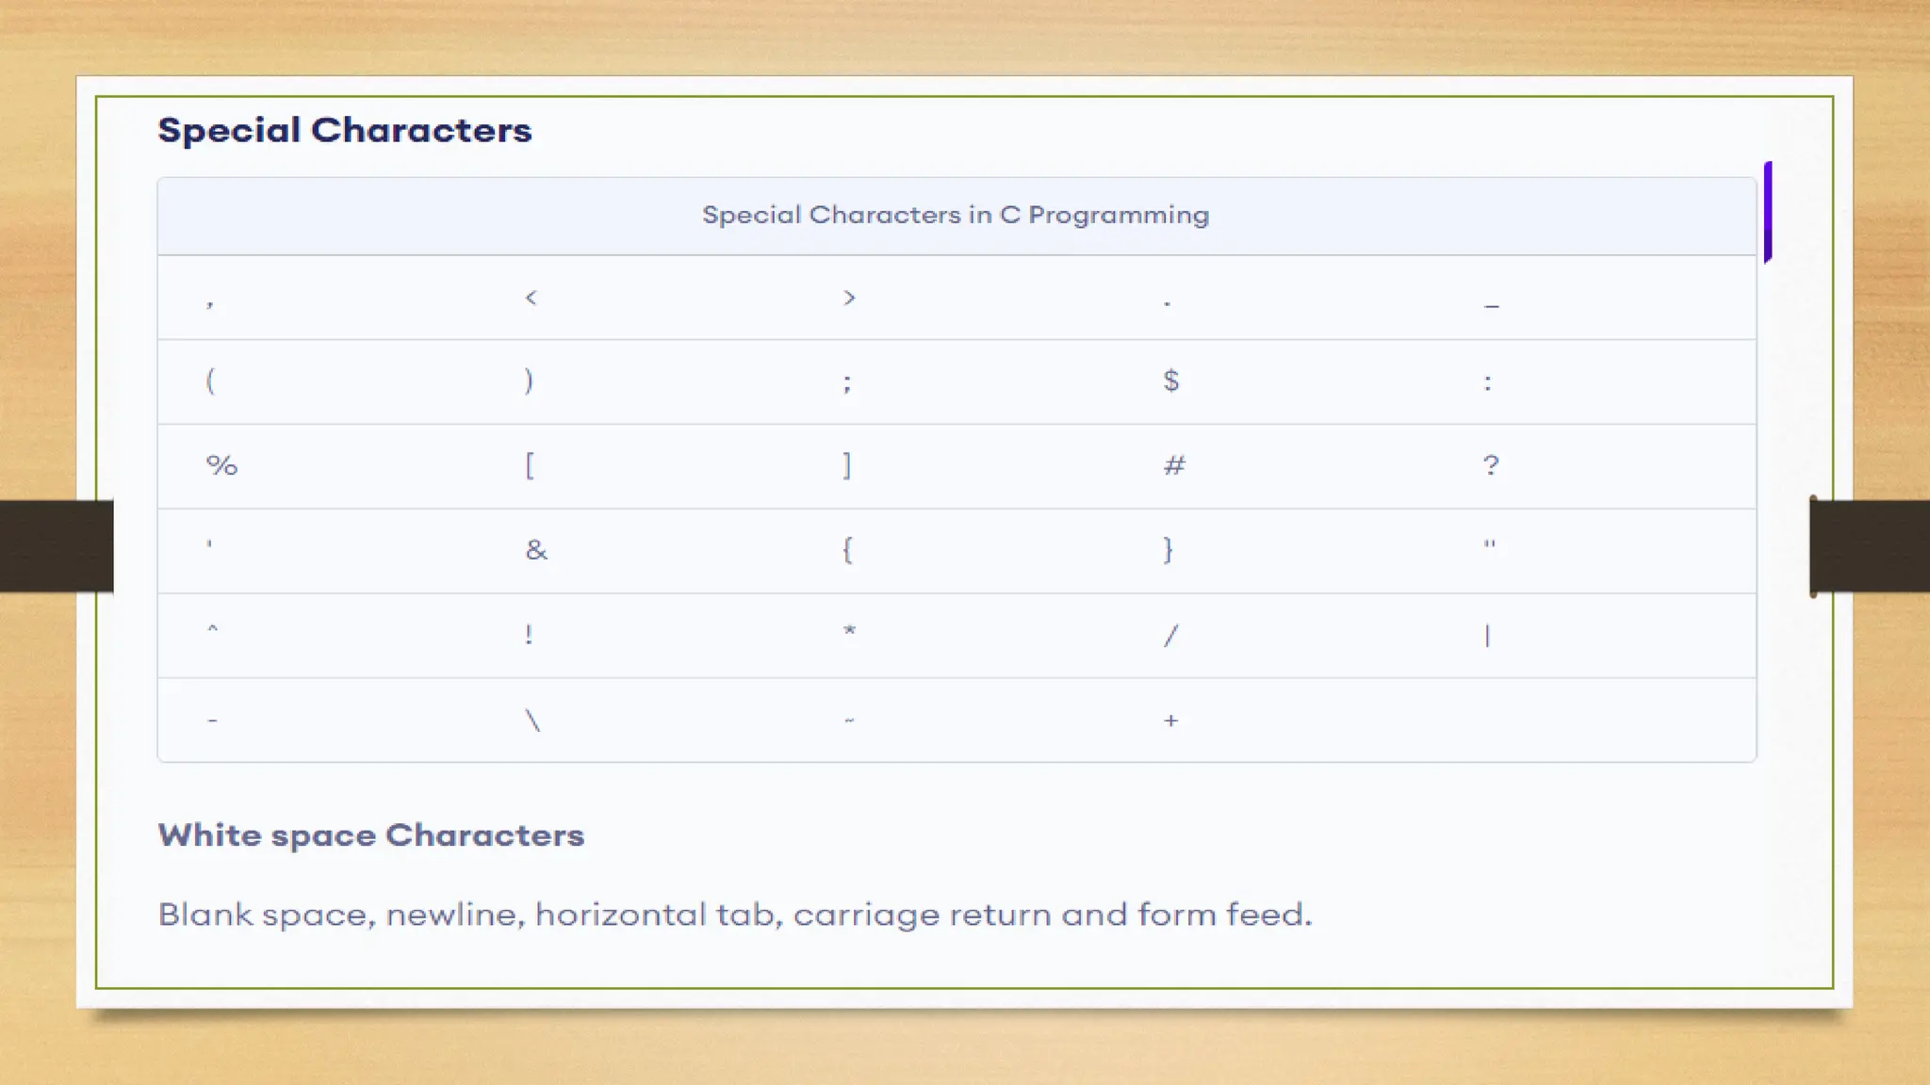
Task: Select the vertical bar (pipe) character
Action: 1487,636
